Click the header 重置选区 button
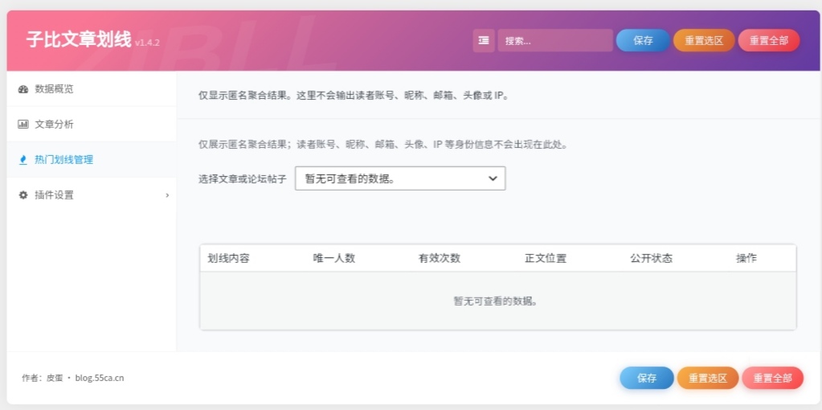The height and width of the screenshot is (410, 822). click(x=704, y=40)
